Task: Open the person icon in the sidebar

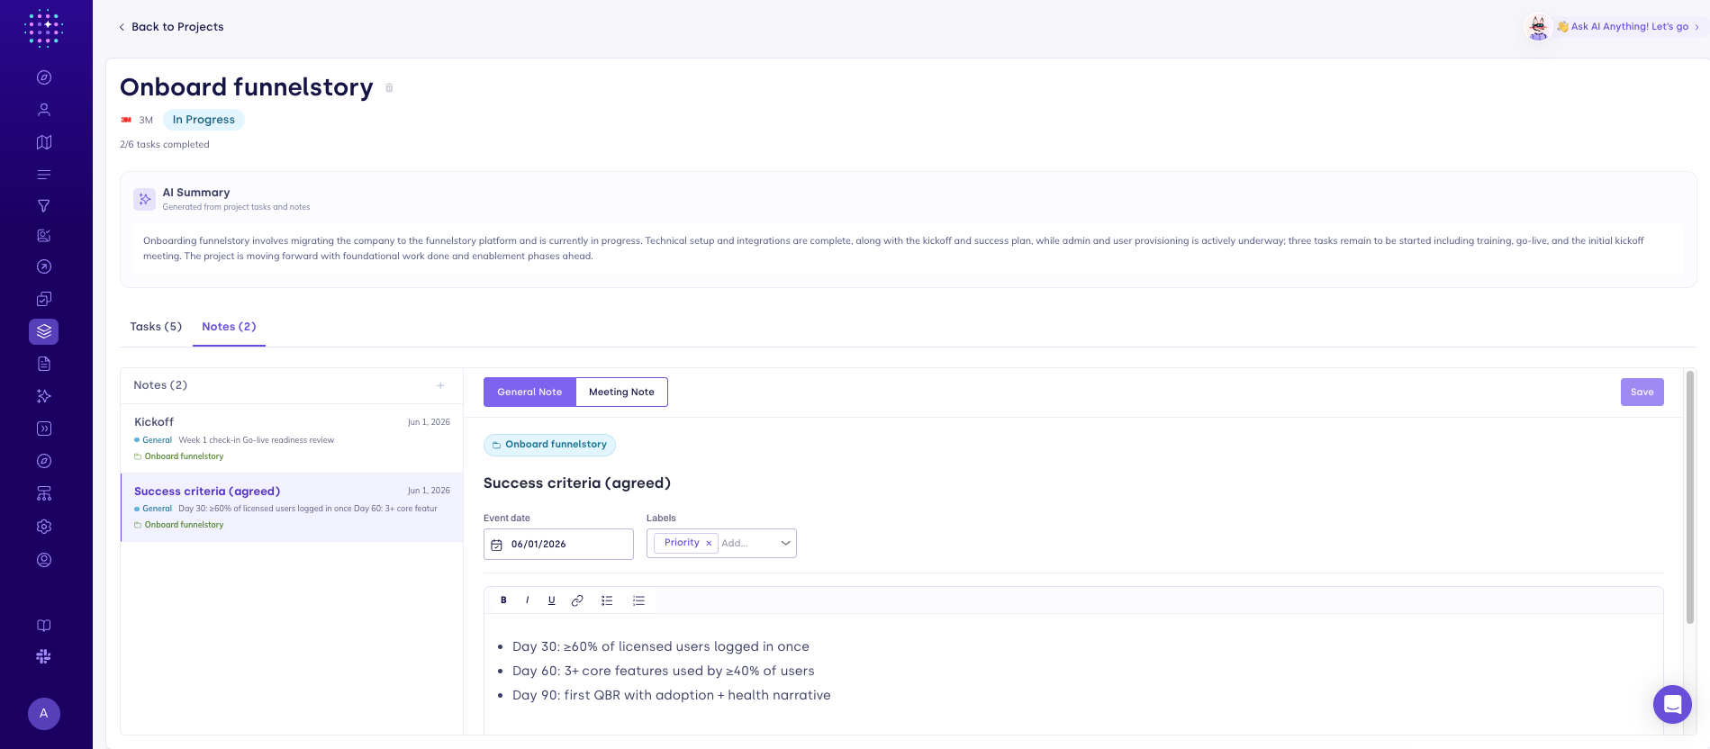Action: (x=43, y=110)
